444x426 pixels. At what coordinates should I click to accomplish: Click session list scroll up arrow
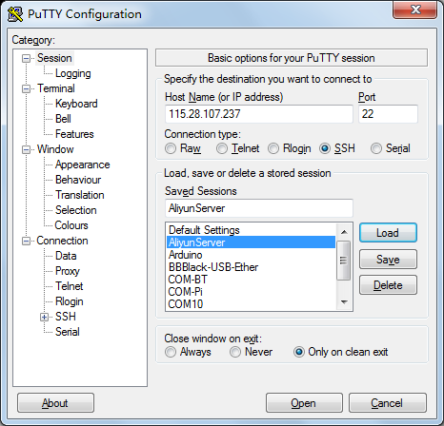[x=344, y=232]
